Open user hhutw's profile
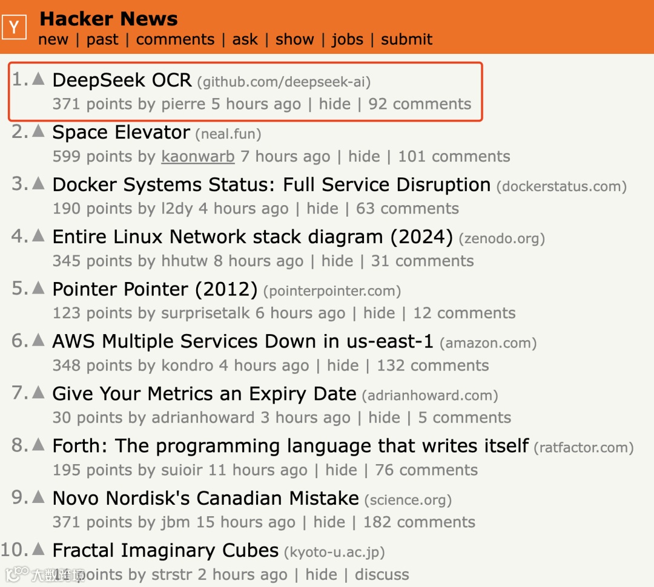Screen dimensions: 654x587 [x=184, y=261]
